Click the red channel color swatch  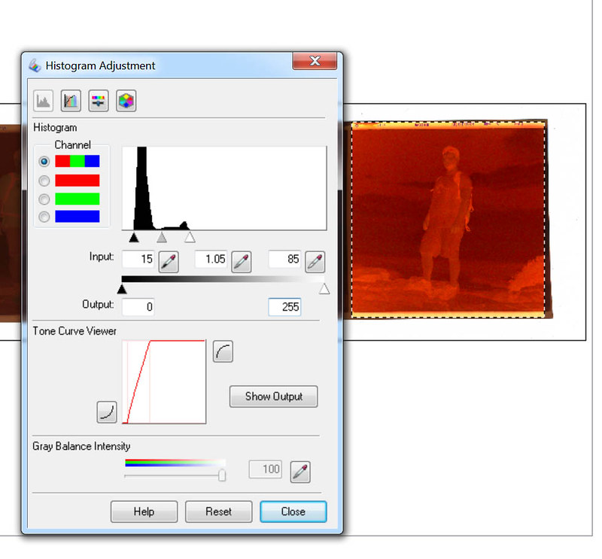[x=78, y=181]
